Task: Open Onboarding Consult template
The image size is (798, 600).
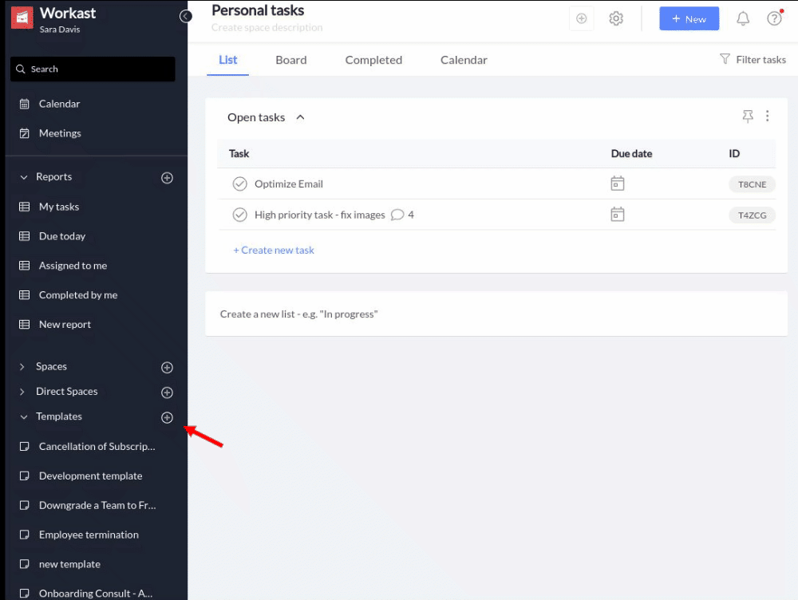Action: (x=95, y=594)
